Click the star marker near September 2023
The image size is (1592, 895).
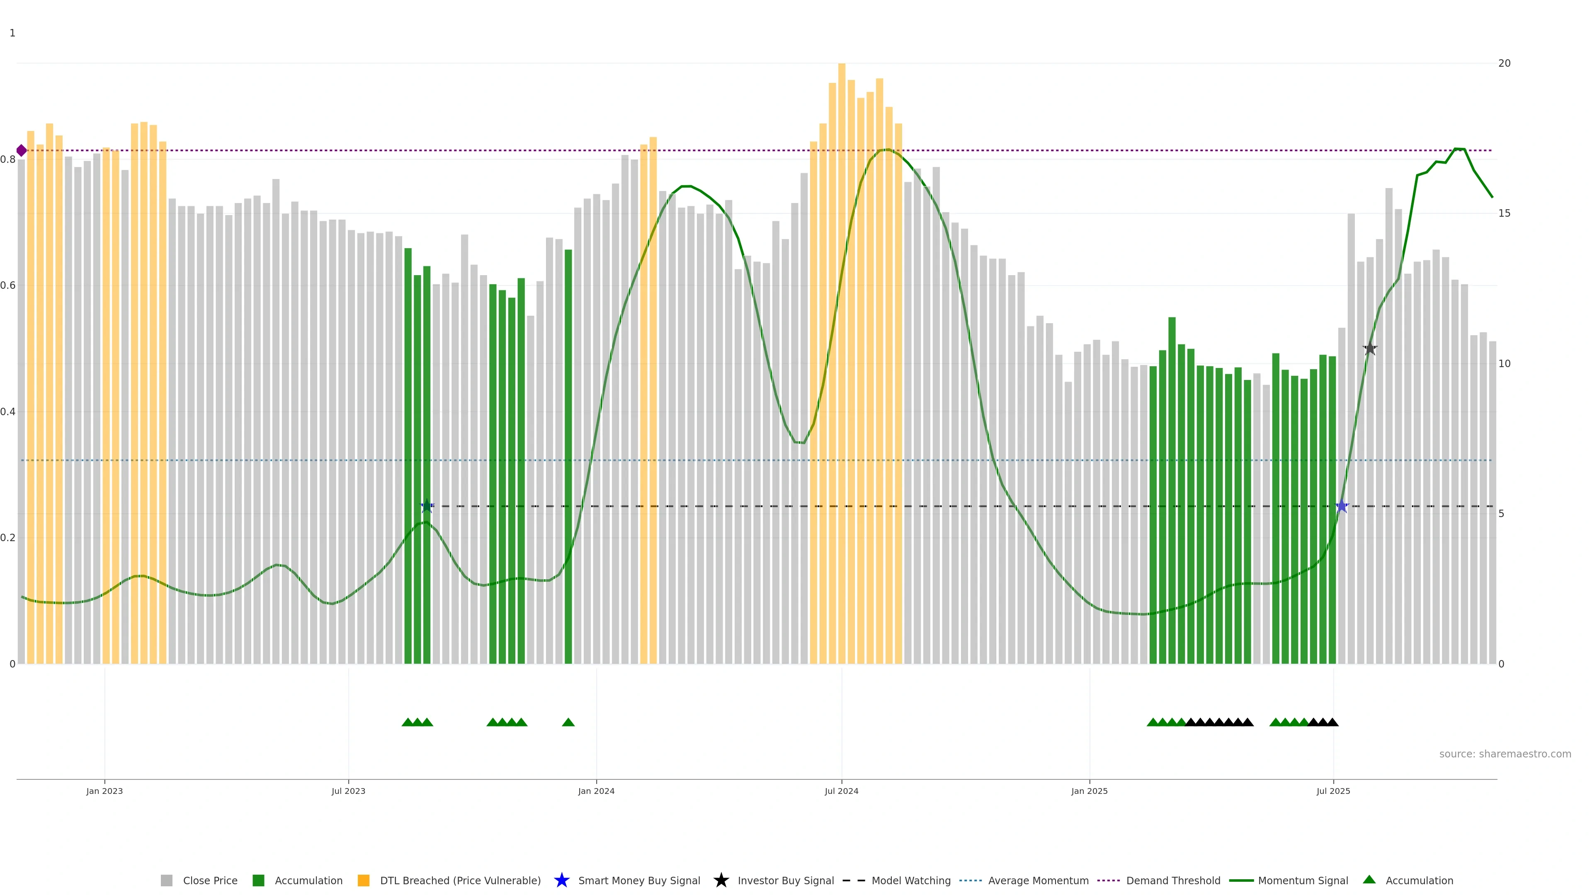pyautogui.click(x=427, y=506)
